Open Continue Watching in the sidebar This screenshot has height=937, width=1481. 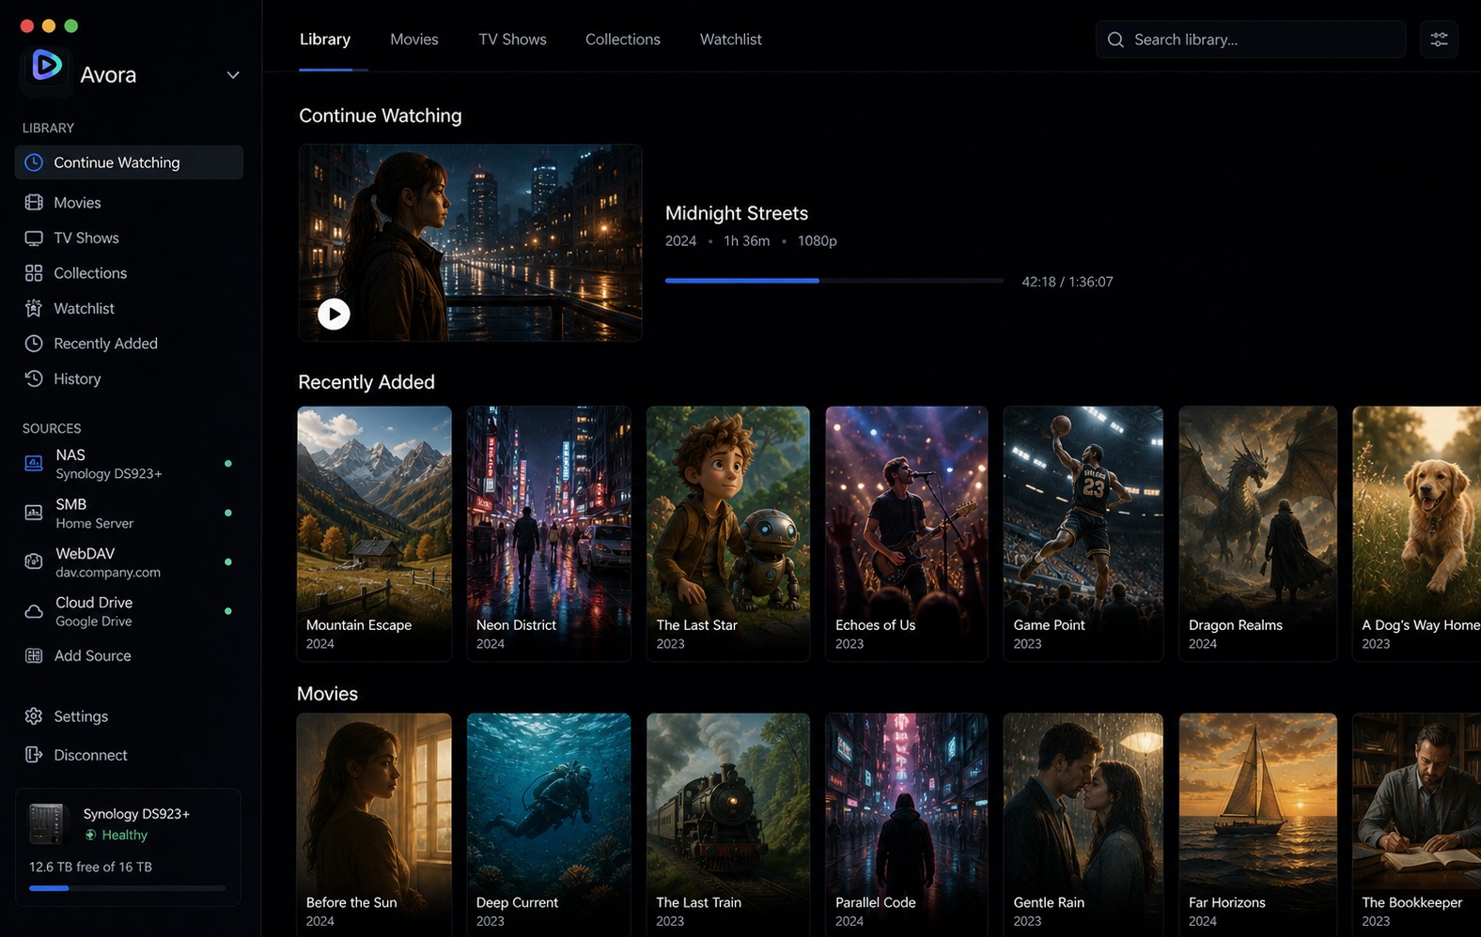[129, 162]
